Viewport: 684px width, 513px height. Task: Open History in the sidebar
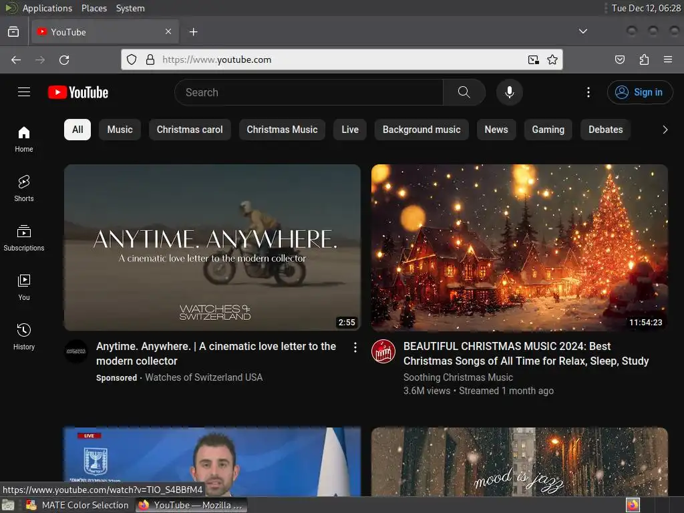click(x=24, y=337)
